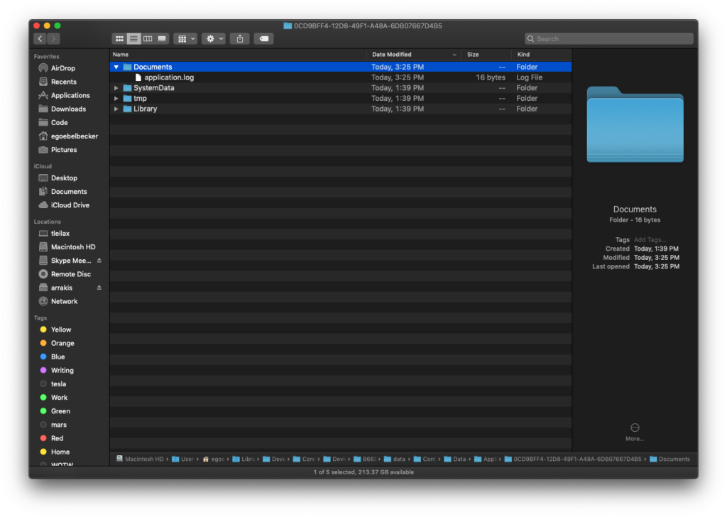Viewport: 727px width, 517px height.
Task: Switch to column view
Action: 148,38
